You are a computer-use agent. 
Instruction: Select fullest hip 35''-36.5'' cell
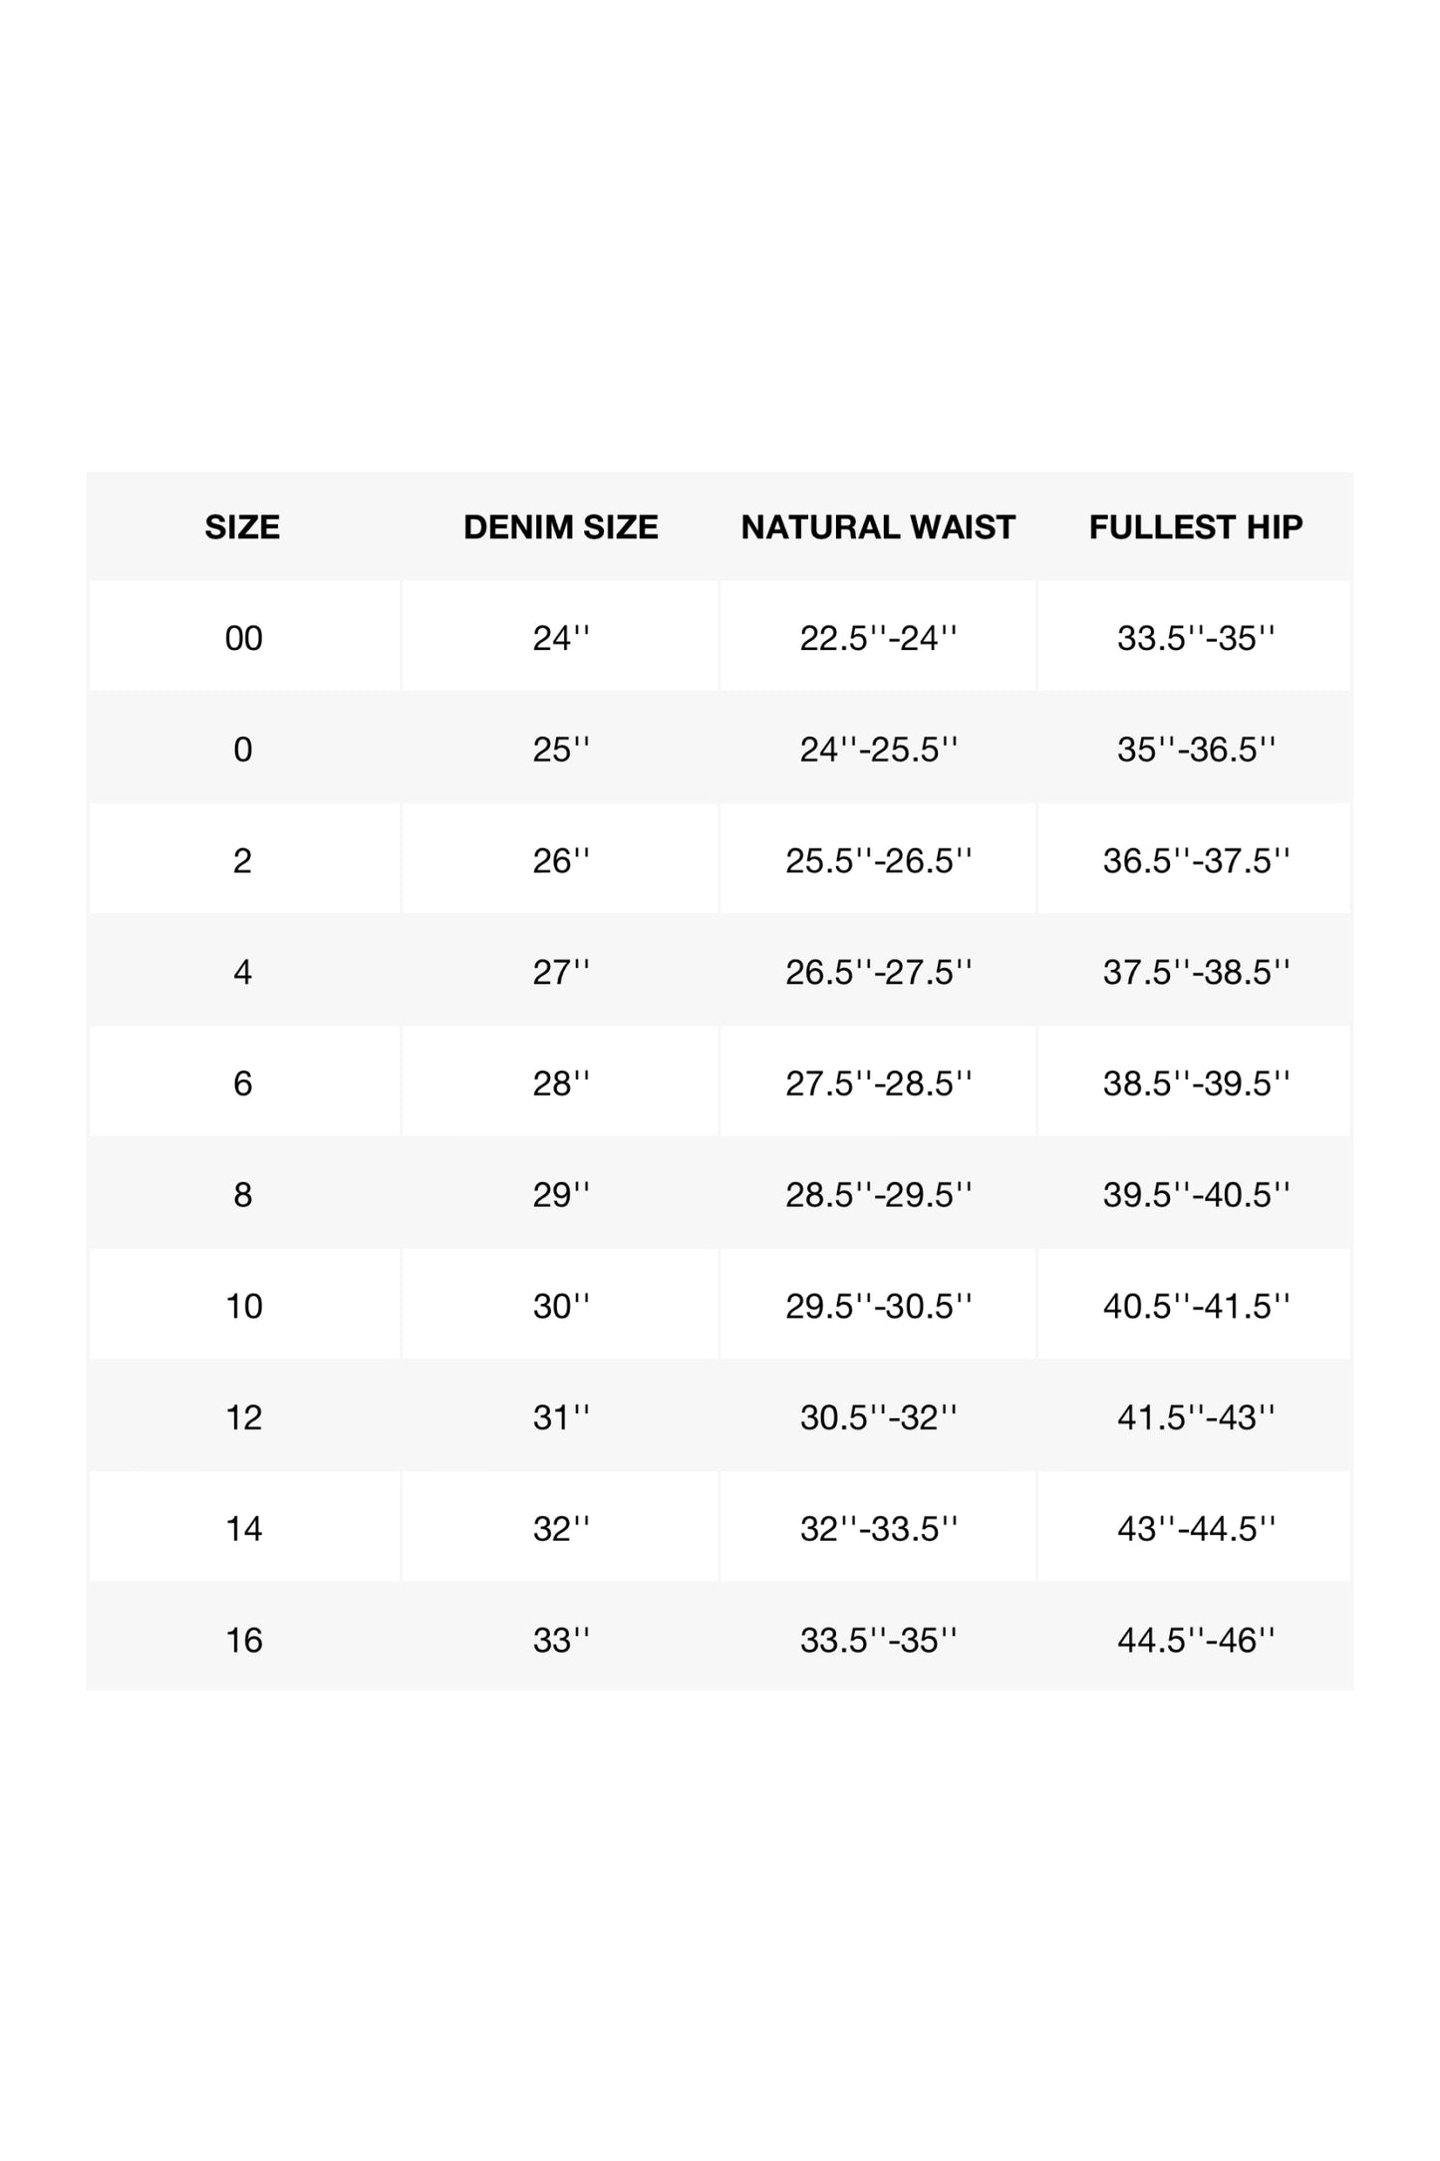tap(1195, 750)
